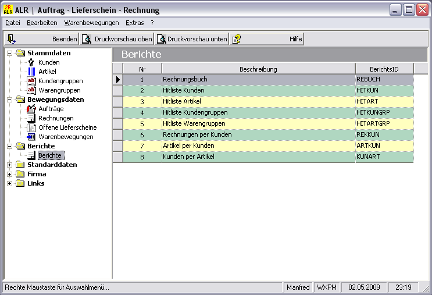Screen dimensions: 432x295
Task: Click the Warengruppen icon
Action: (31, 90)
